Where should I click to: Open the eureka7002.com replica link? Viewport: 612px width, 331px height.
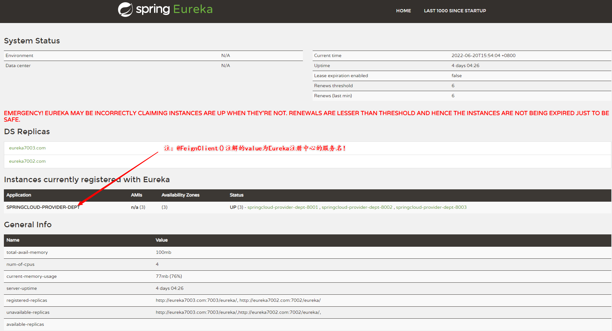point(27,161)
